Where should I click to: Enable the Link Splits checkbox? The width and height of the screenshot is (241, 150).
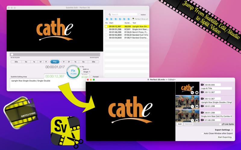pos(220,124)
